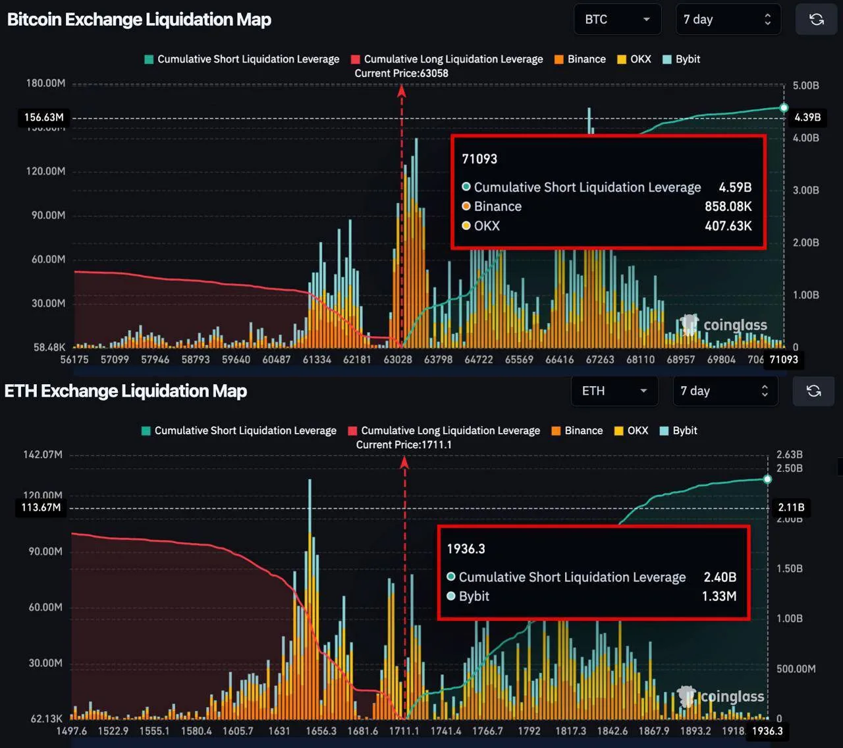Toggle Cumulative Short Liquidation Leverage in Bitcoin legend
Screen dimensions: 843x748
(242, 59)
